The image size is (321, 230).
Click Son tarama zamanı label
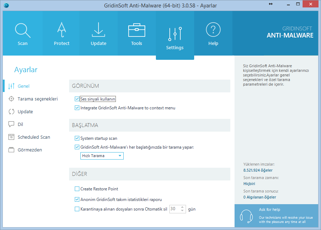[261, 178]
